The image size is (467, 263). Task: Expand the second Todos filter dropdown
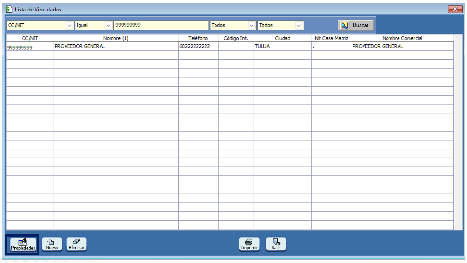click(x=299, y=25)
